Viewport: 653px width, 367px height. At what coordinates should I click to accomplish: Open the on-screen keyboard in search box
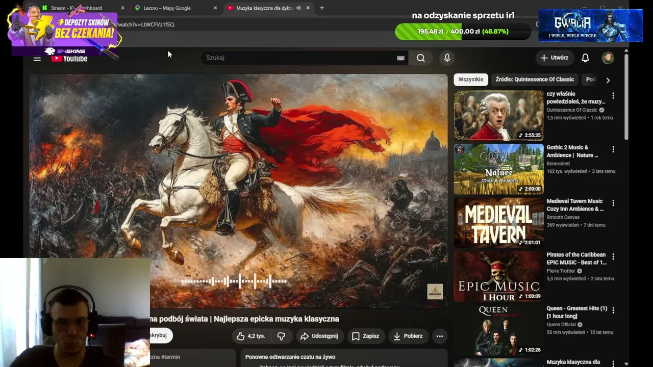tap(400, 58)
